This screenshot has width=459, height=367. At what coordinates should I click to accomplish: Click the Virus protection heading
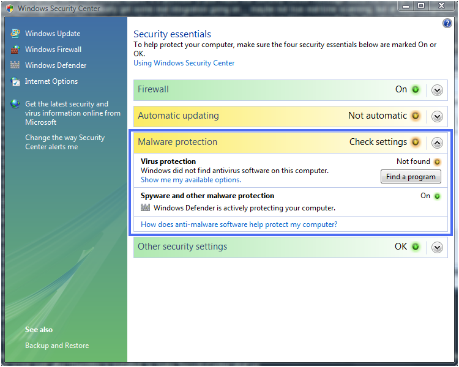(x=168, y=161)
